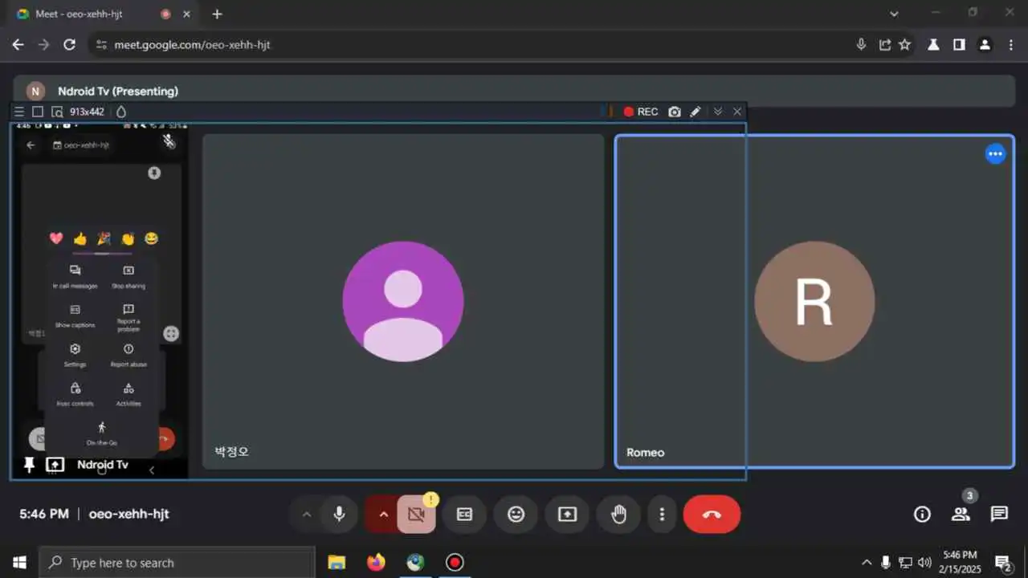Click the recorder full screen square icon
Screen dimensions: 1028x578
pyautogui.click(x=38, y=112)
